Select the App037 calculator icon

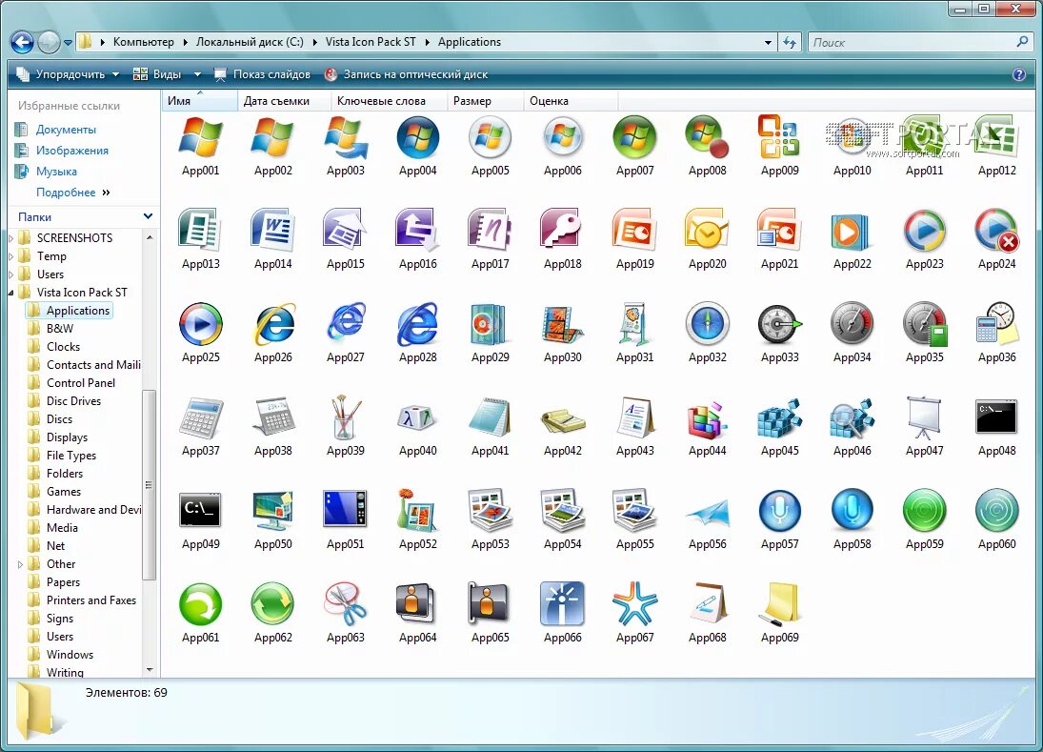click(x=201, y=417)
